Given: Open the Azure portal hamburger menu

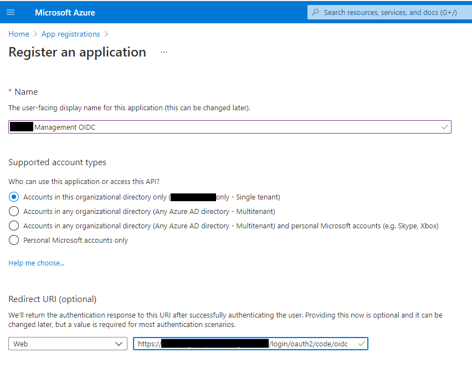Looking at the screenshot, I should [x=11, y=12].
